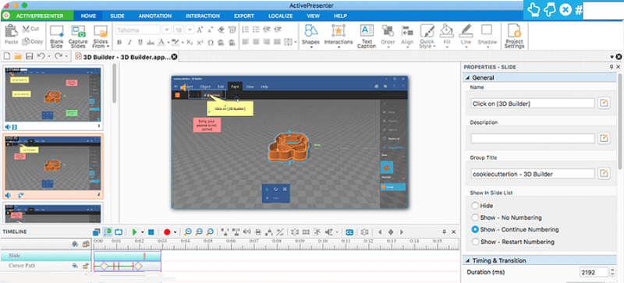
Task: Select the Hide radio button
Action: click(x=475, y=206)
